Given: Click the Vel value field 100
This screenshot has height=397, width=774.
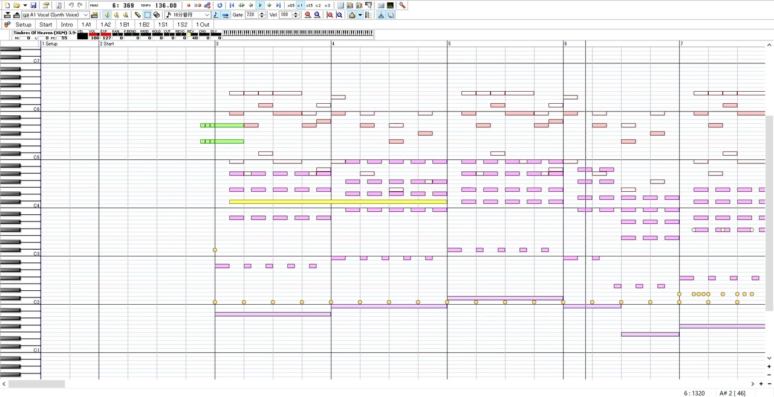Looking at the screenshot, I should click(285, 15).
